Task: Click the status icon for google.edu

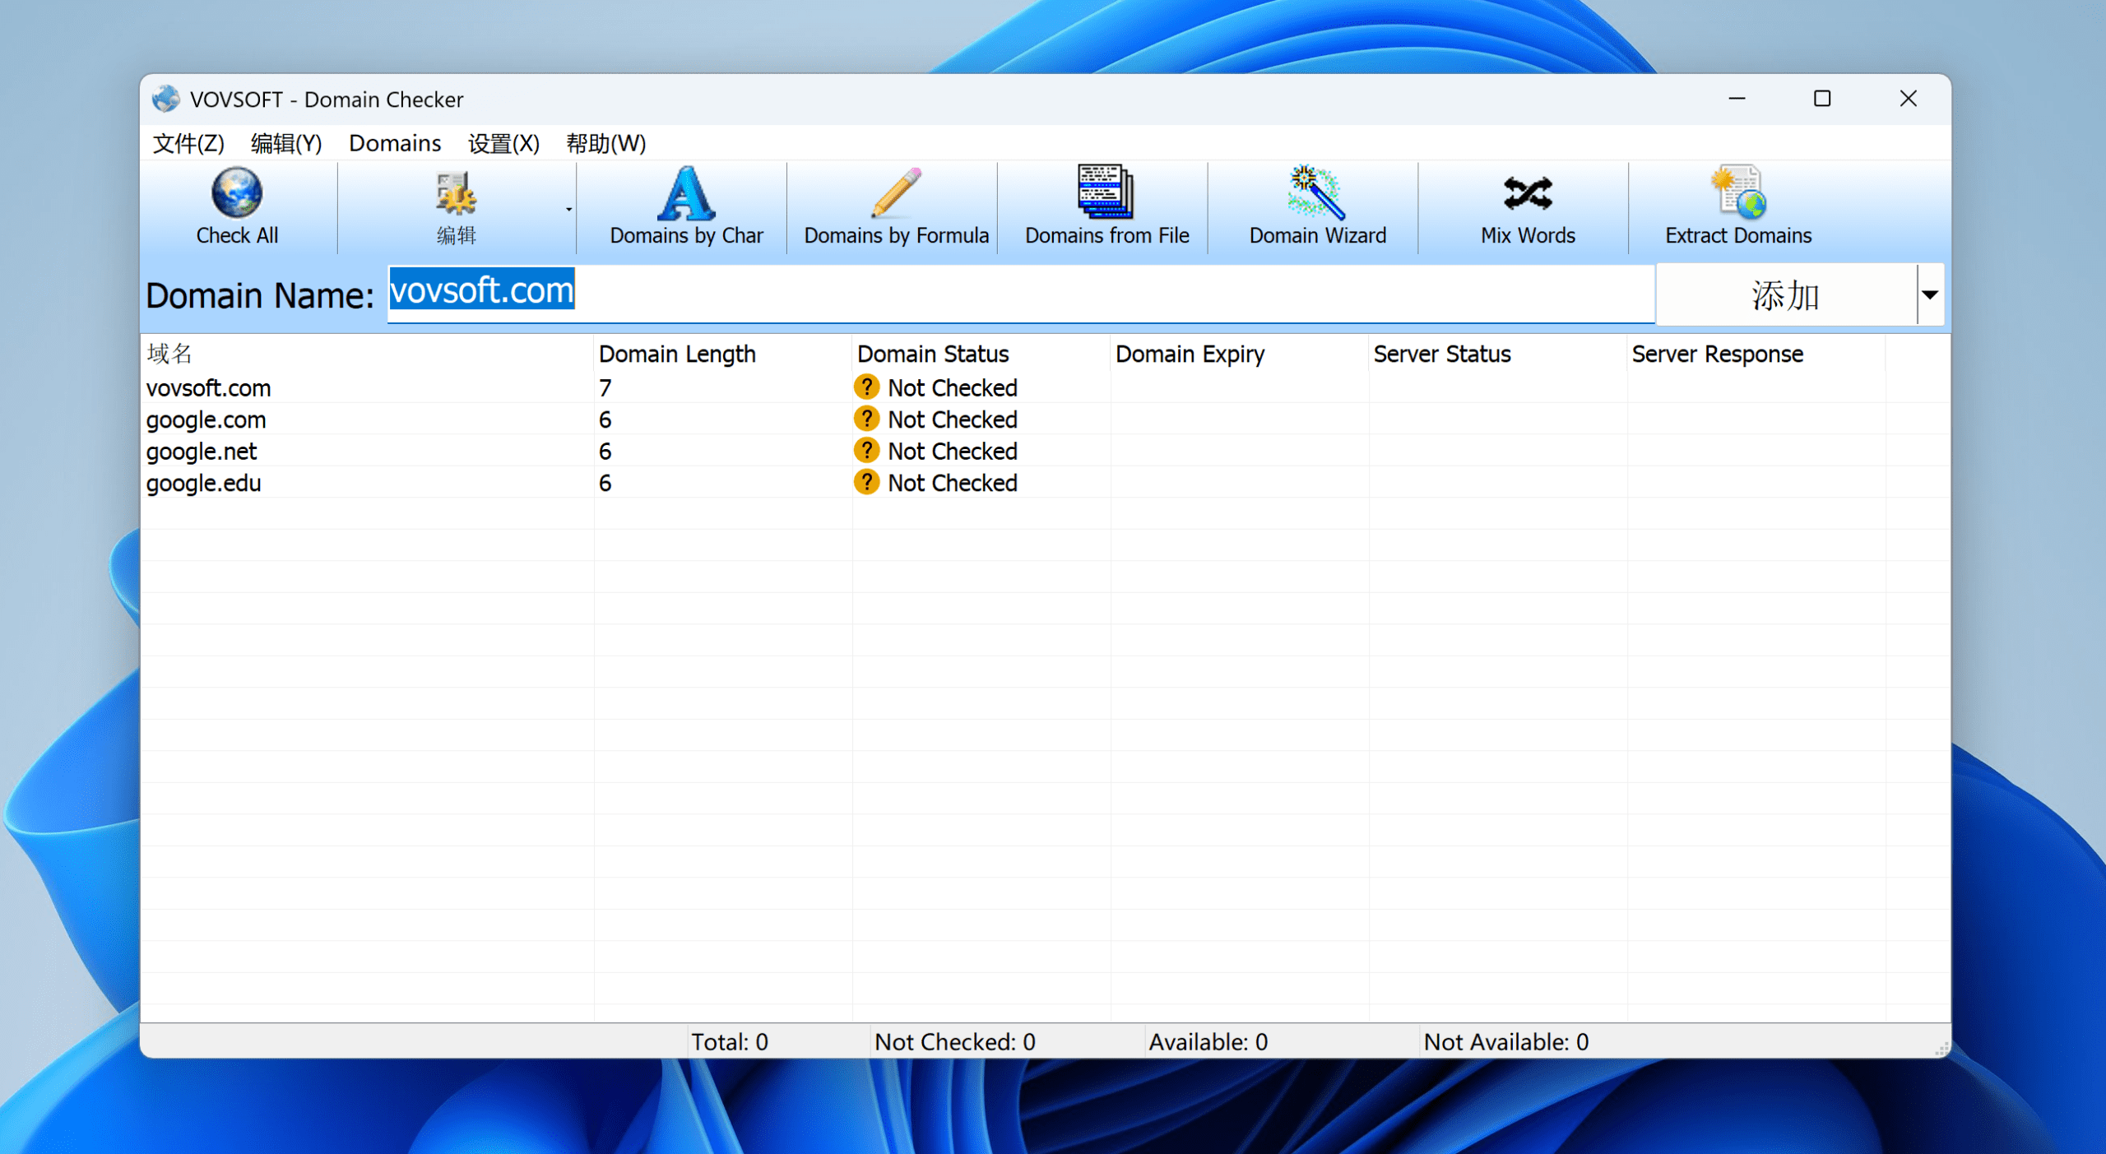Action: tap(866, 482)
